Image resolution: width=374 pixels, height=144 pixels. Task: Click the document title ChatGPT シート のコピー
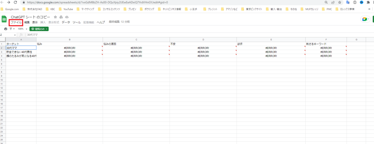(x=31, y=17)
